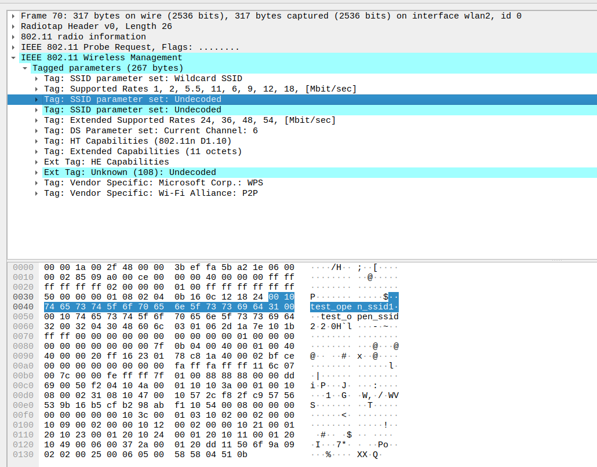Select Ext Tag: Unknown (108): Undecoded
This screenshot has height=467, width=597.
[130, 173]
